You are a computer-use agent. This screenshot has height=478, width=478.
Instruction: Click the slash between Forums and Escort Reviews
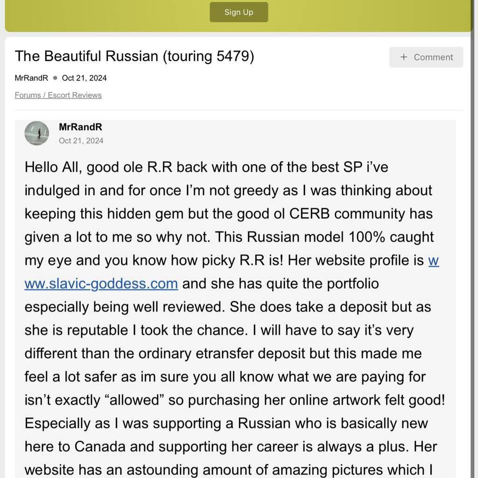pyautogui.click(x=44, y=95)
